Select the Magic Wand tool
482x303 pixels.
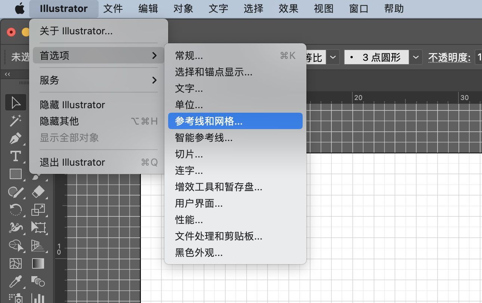coord(16,121)
